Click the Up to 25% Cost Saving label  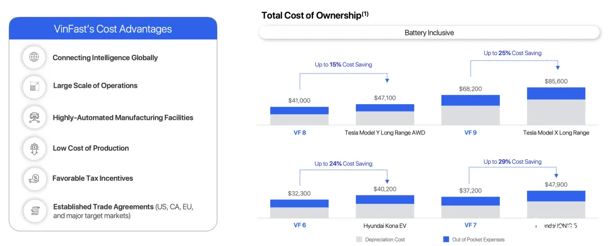click(x=512, y=53)
